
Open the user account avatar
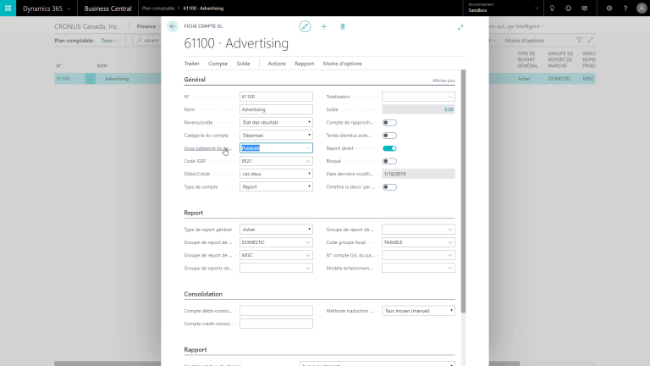pos(642,8)
